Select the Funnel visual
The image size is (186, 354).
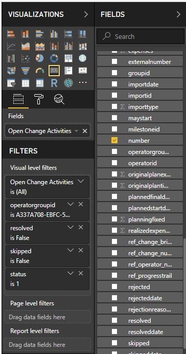click(25, 71)
